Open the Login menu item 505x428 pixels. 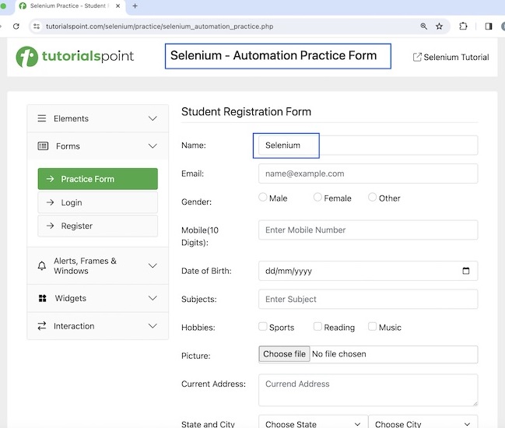tap(97, 203)
